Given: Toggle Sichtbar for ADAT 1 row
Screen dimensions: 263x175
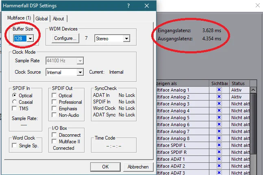Looking at the screenshot, I should (219, 159).
